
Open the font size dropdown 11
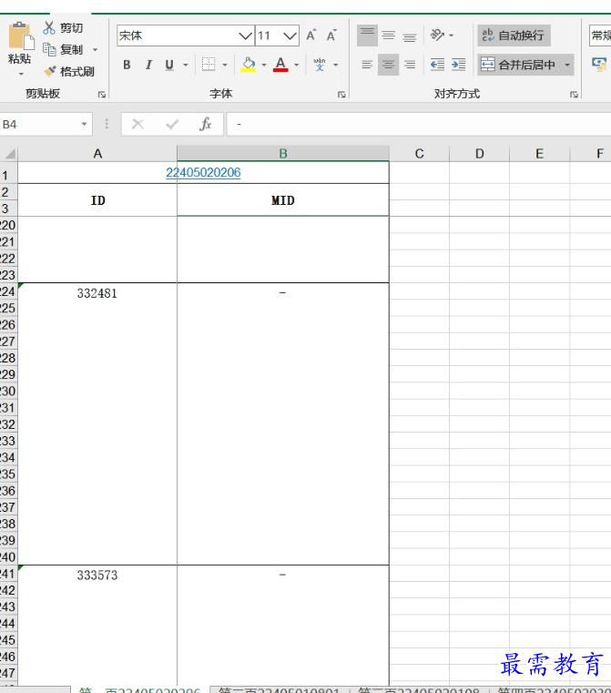click(x=290, y=36)
